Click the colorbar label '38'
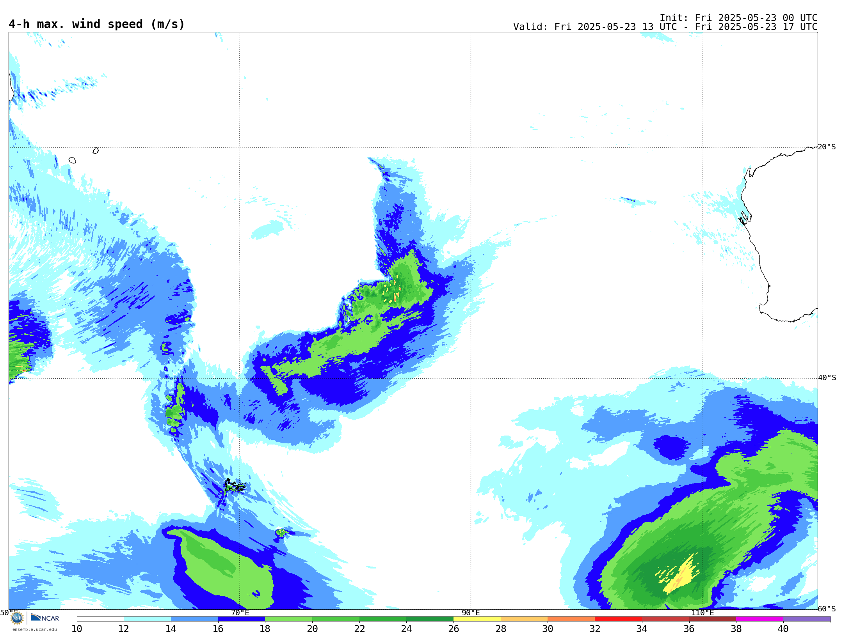 (736, 629)
